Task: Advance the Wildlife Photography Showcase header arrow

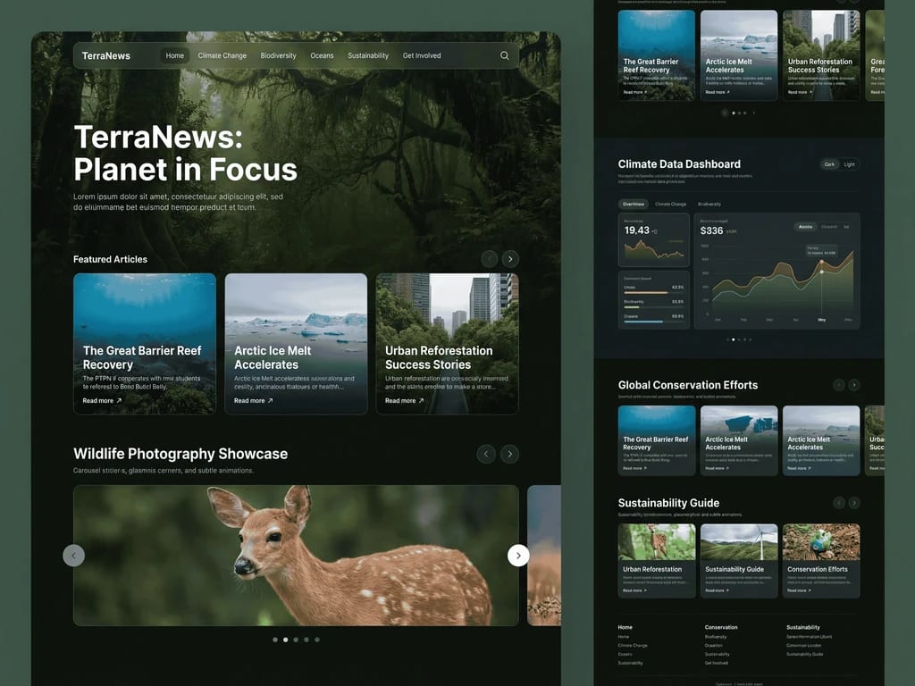Action: [x=509, y=454]
